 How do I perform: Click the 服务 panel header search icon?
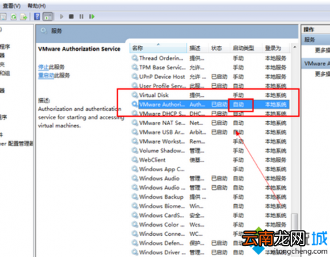tap(44, 31)
